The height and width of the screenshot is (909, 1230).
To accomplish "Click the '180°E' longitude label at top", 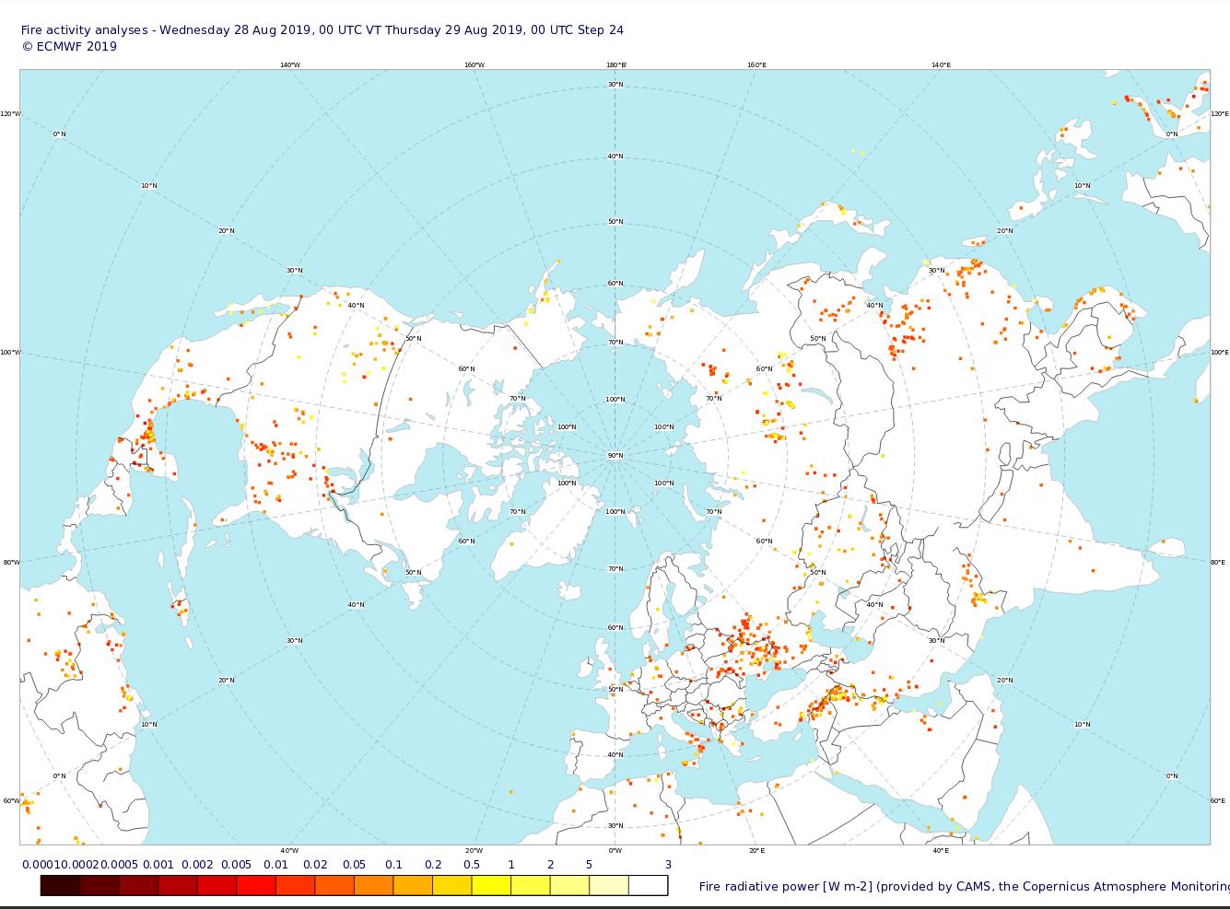I will (x=615, y=64).
